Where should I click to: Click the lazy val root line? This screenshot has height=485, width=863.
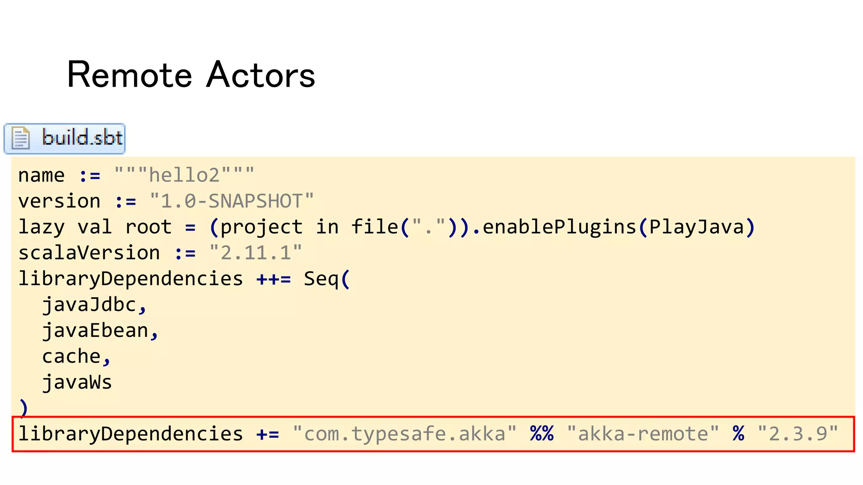coord(386,227)
